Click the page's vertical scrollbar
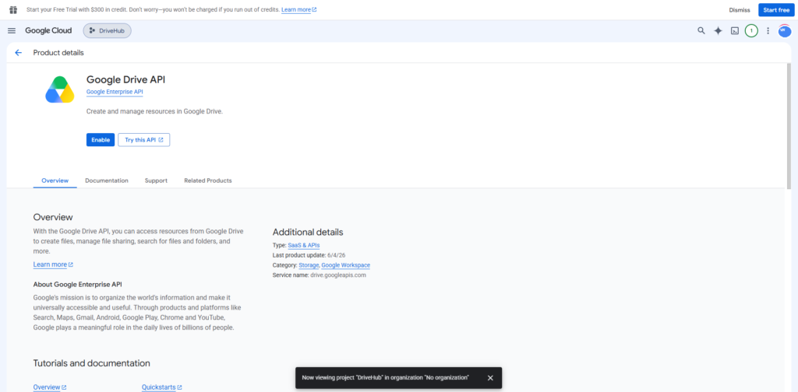 click(x=789, y=126)
